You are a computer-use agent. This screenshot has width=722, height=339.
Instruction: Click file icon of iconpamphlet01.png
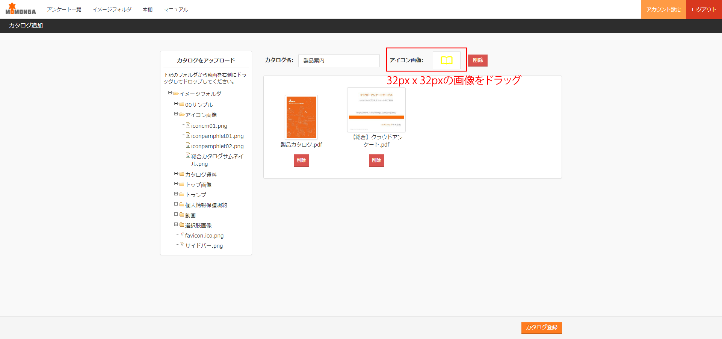point(188,135)
